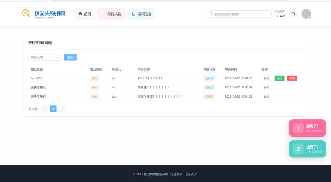Go to previous page arrow
Screen dimensions: 331x182
(x=44, y=109)
